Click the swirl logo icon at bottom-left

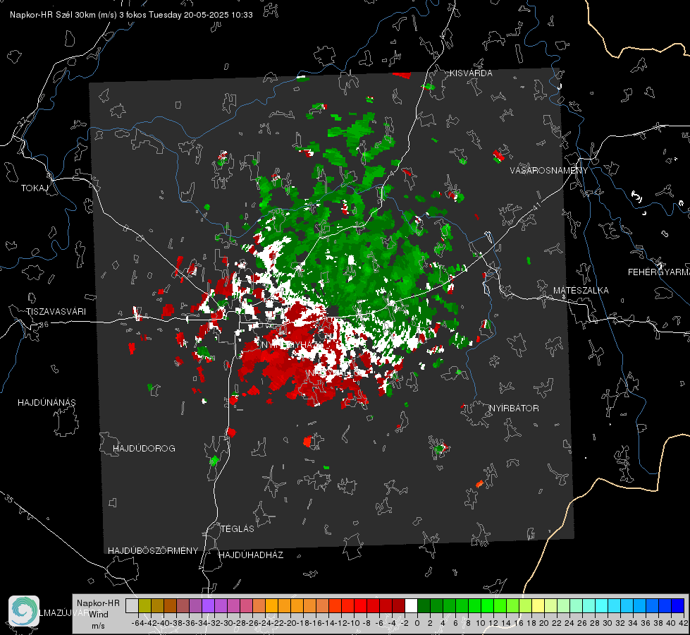24,611
